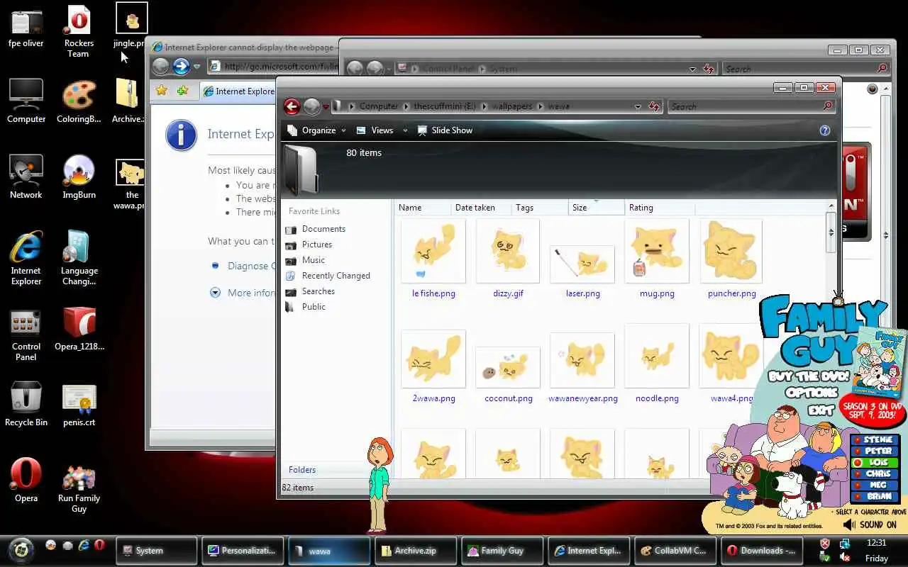Select mug.png thumbnail
The image size is (908, 567).
657,252
